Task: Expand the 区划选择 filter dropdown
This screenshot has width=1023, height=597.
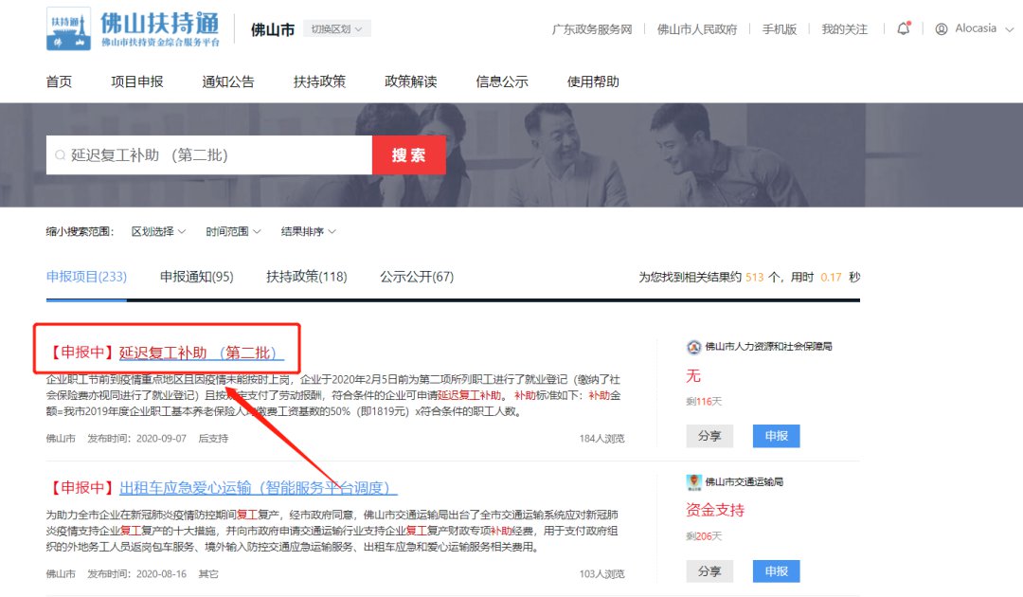Action: [x=158, y=231]
